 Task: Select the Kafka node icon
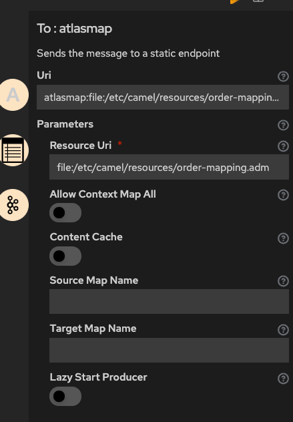click(x=13, y=205)
